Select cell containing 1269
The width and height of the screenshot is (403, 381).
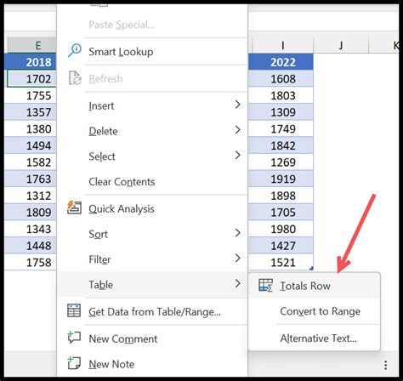pos(281,162)
